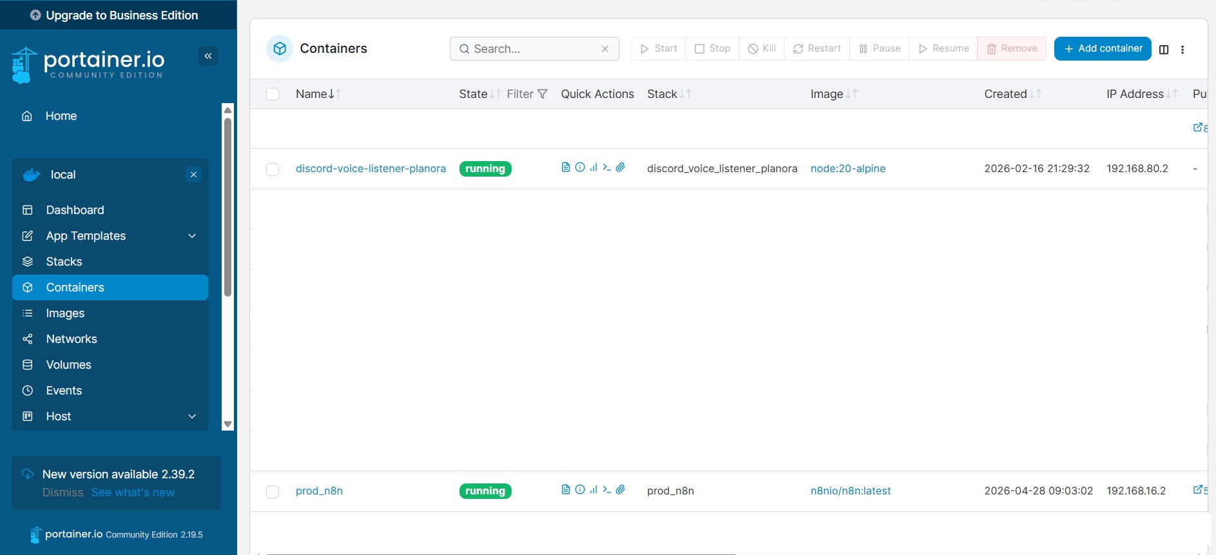Open the prod_n8n container details
The width and height of the screenshot is (1216, 555).
[319, 491]
